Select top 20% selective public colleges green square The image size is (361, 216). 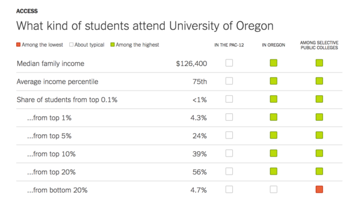coord(319,171)
